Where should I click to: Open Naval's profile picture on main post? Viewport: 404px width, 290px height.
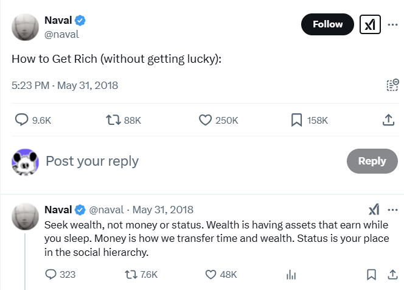26,26
